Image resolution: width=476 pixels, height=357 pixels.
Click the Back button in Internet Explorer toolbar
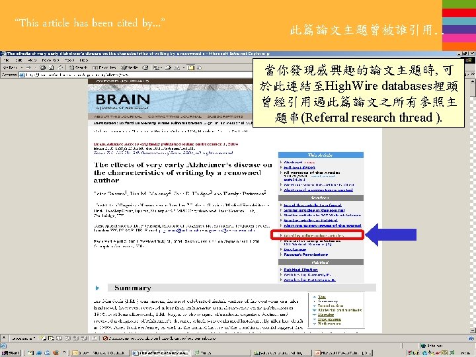click(x=10, y=67)
